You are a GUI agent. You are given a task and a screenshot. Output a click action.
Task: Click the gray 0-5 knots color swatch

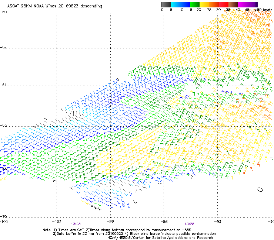click(x=166, y=4)
